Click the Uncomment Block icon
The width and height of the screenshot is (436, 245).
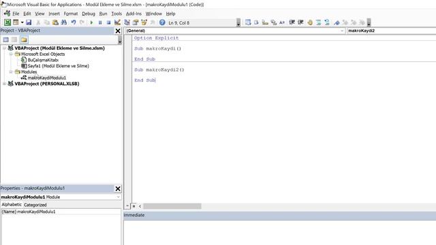pos(327,22)
